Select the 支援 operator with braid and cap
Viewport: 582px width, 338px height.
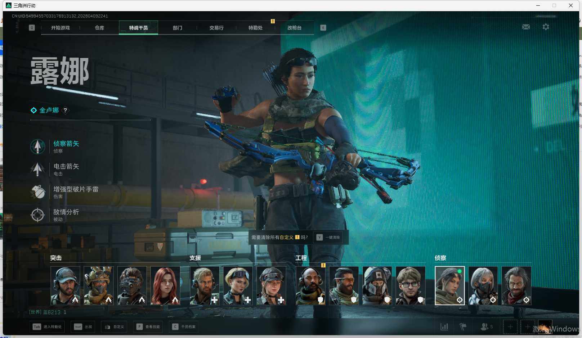[x=271, y=286]
